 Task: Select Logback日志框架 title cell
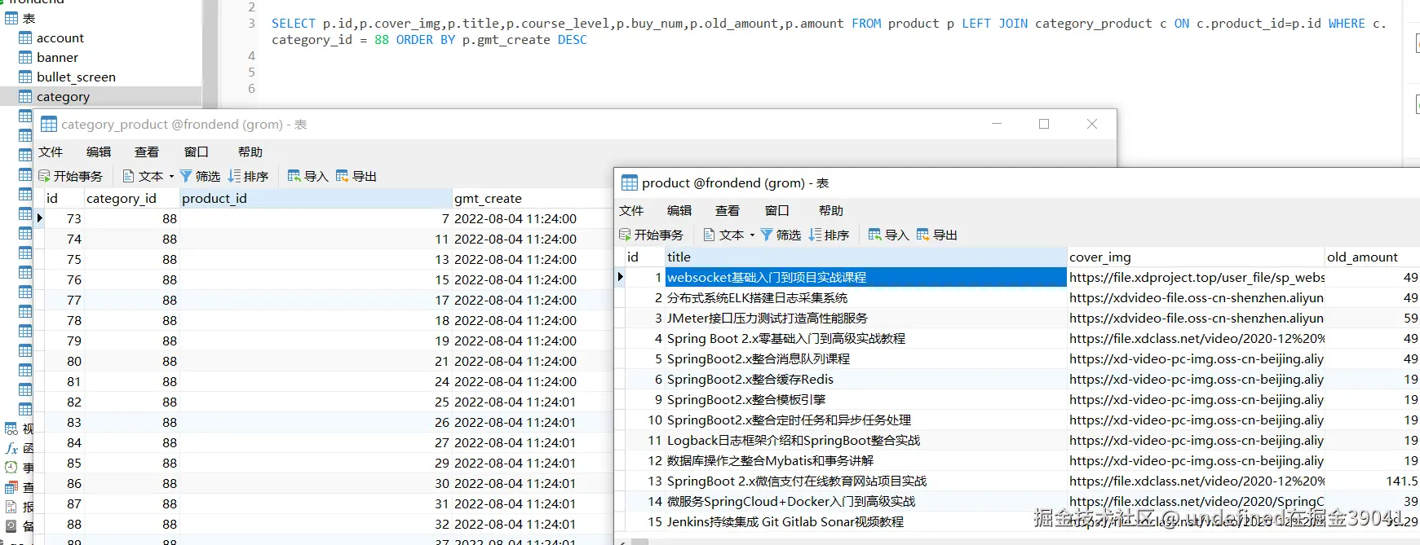[865, 441]
